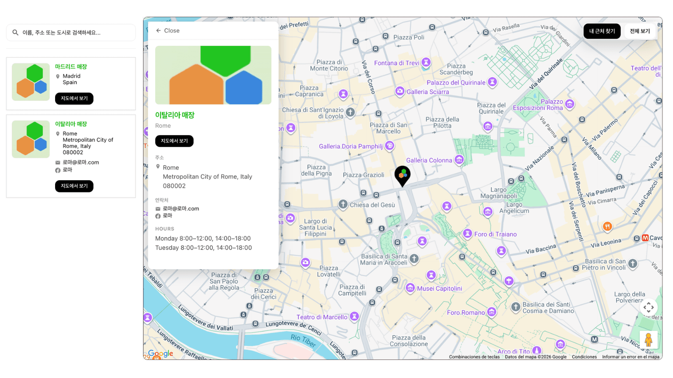673x378 pixels.
Task: Click the Basilica di Santa Maria in Aracoeli icon
Action: tap(414, 259)
